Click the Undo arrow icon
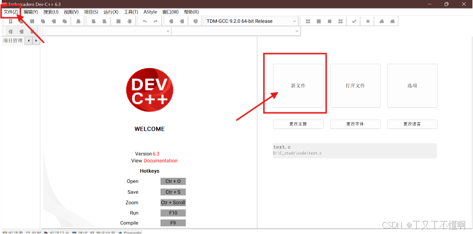The width and height of the screenshot is (473, 234). [x=145, y=22]
